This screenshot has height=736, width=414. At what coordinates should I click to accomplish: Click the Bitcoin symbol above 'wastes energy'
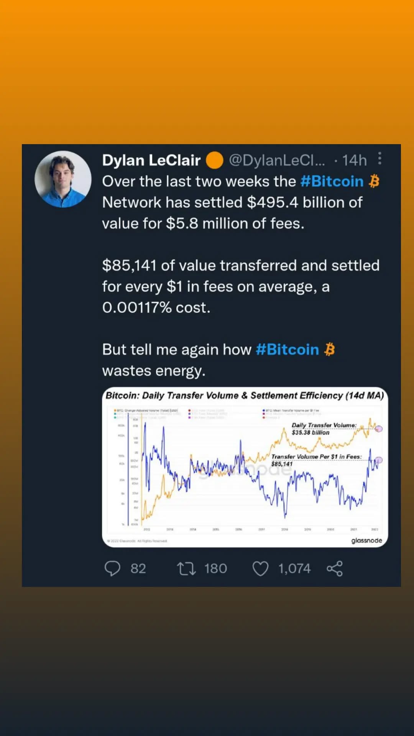coord(329,350)
